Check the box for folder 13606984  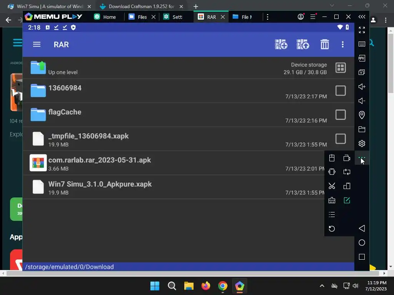click(341, 91)
